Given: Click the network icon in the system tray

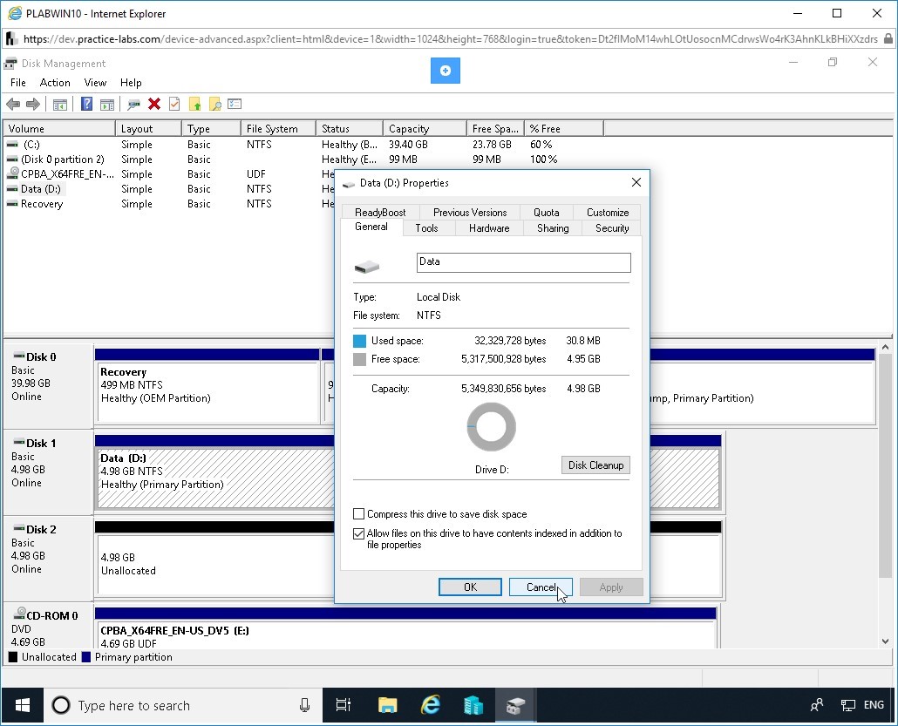Looking at the screenshot, I should [x=847, y=705].
